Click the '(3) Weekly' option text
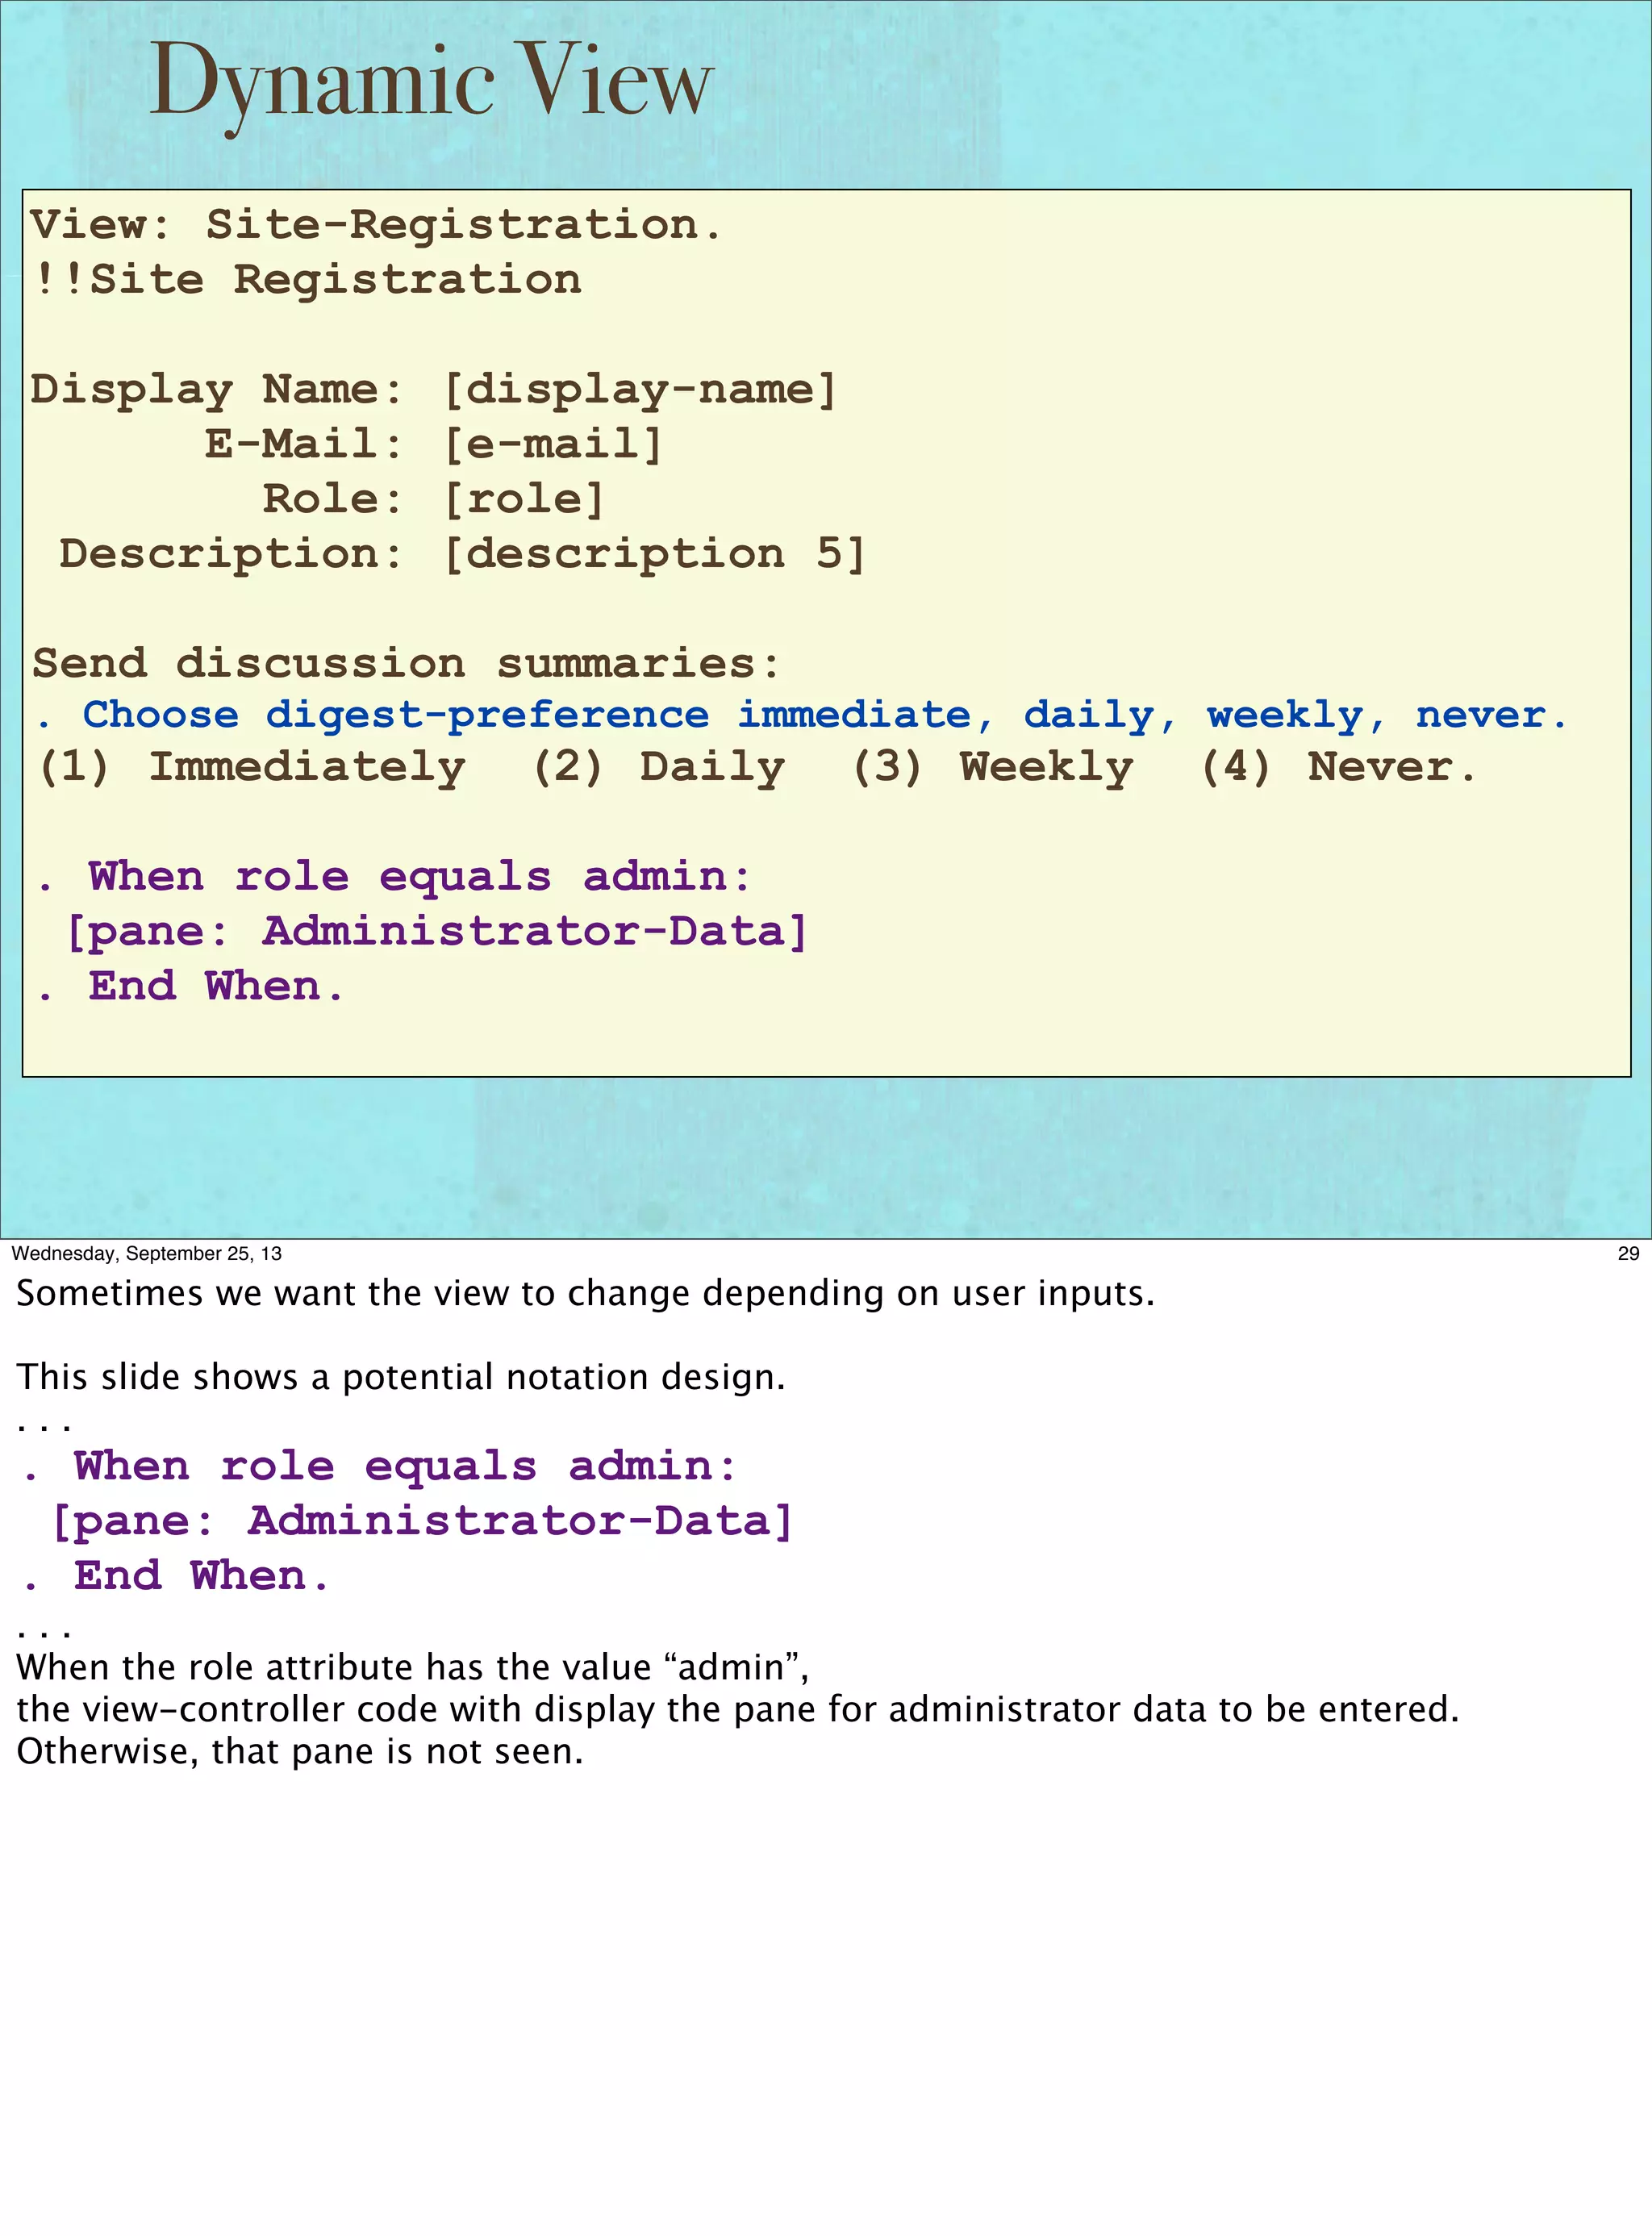1652x2236 pixels. coord(992,768)
